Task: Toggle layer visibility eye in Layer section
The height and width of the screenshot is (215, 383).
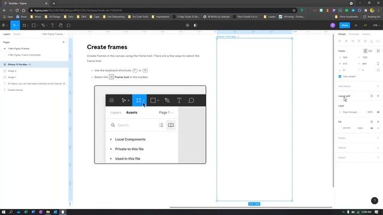Action: (378, 112)
